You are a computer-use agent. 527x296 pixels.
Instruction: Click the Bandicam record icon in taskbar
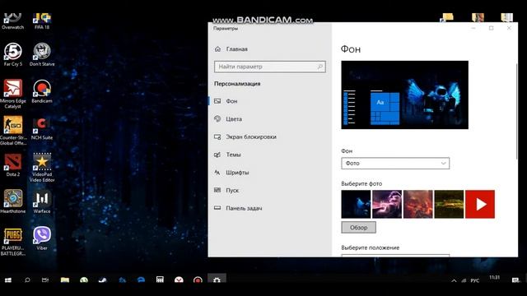[198, 280]
